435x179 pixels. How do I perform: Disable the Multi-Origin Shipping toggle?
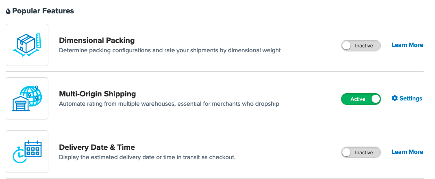click(x=361, y=99)
